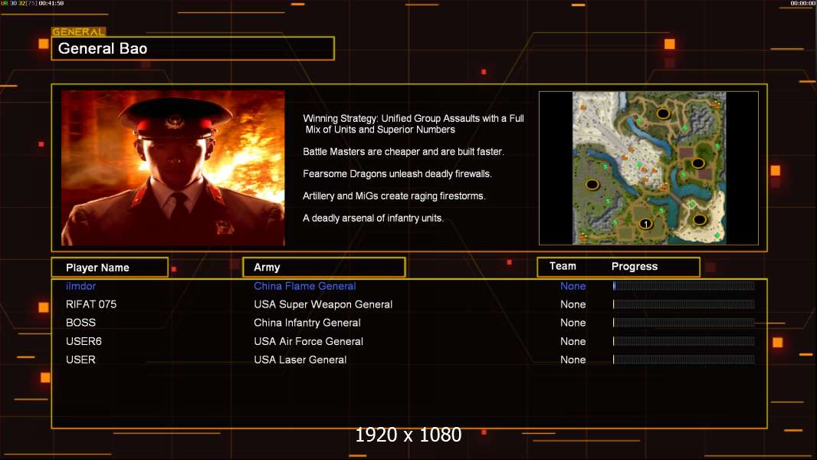
Task: Click ilmdor's loading progress bar
Action: (x=684, y=285)
